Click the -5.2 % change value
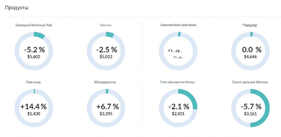 pyautogui.click(x=34, y=50)
